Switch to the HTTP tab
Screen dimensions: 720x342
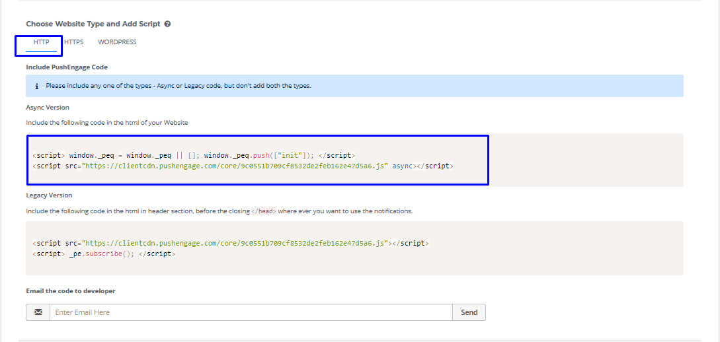[42, 42]
